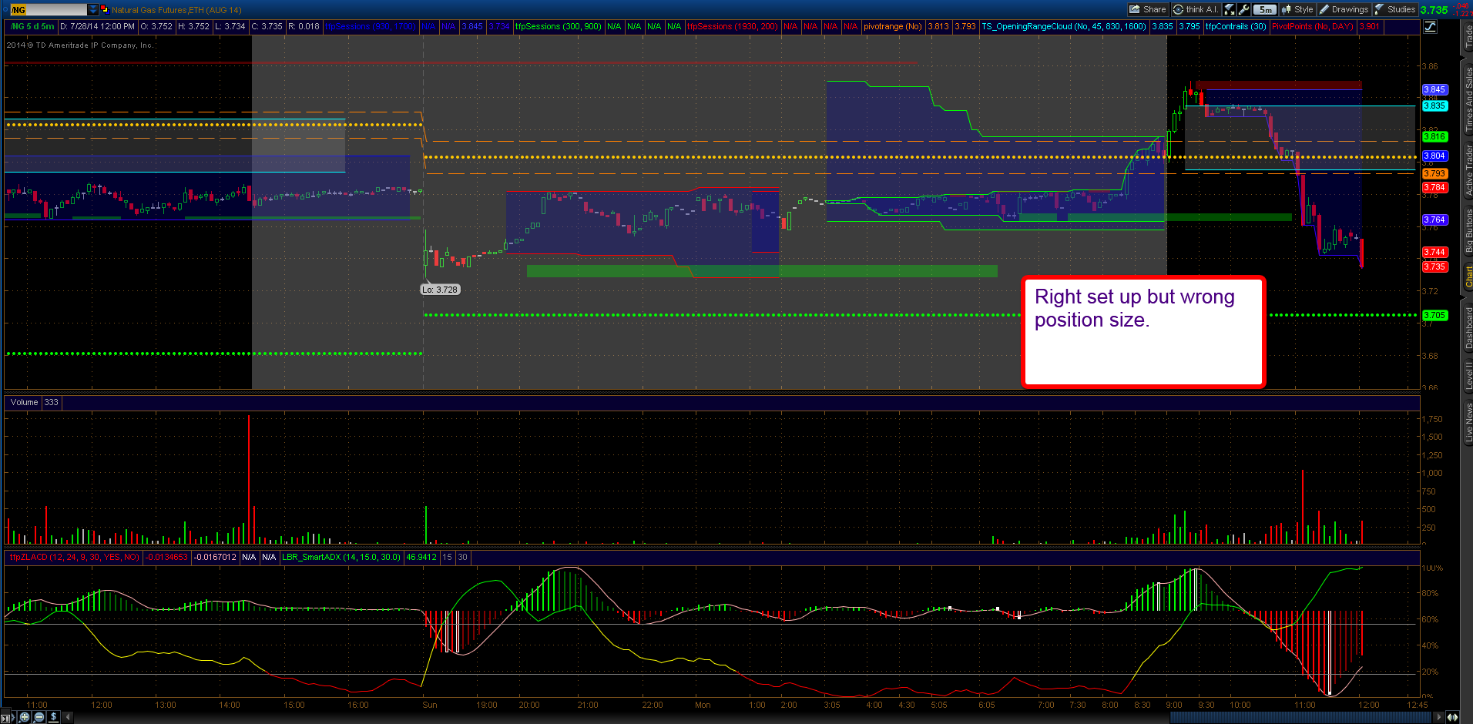Click the LBR_SmartADX study label
1473x724 pixels.
[x=341, y=558]
